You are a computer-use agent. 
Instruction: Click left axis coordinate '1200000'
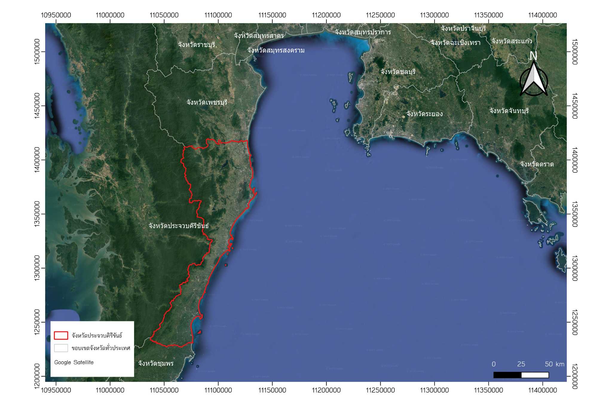click(37, 376)
